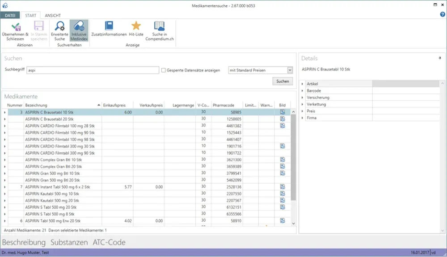Open image icon for ASPIRIN CARDIO 100 mg 28 Stk
This screenshot has height=257, width=447.
(x=282, y=126)
